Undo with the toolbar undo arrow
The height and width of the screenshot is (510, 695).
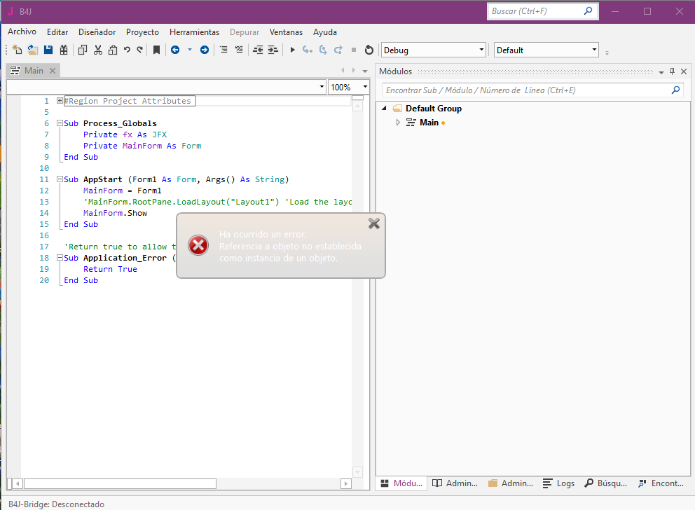pyautogui.click(x=127, y=50)
